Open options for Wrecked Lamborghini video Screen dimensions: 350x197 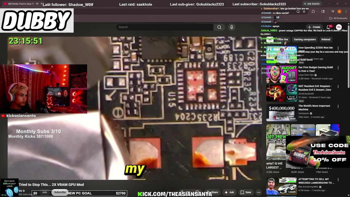click(338, 180)
